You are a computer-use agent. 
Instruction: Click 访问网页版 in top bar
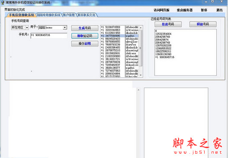click(161, 10)
